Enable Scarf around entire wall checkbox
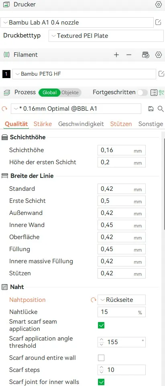This screenshot has width=165, height=386. (101, 358)
